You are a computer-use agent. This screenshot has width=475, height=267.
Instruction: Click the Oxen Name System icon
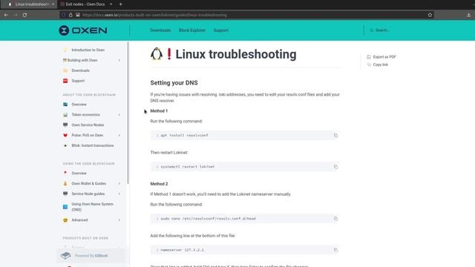point(65,207)
